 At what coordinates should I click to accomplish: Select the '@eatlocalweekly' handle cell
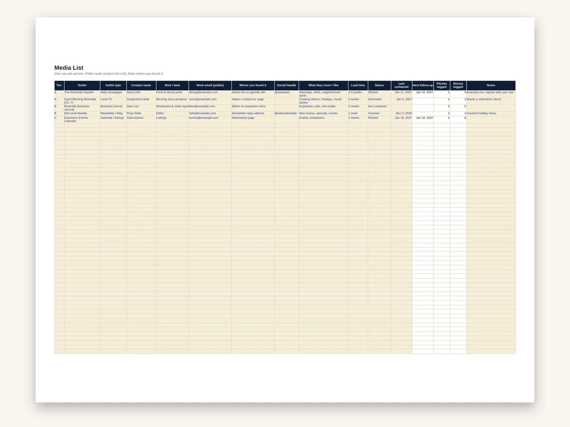287,113
